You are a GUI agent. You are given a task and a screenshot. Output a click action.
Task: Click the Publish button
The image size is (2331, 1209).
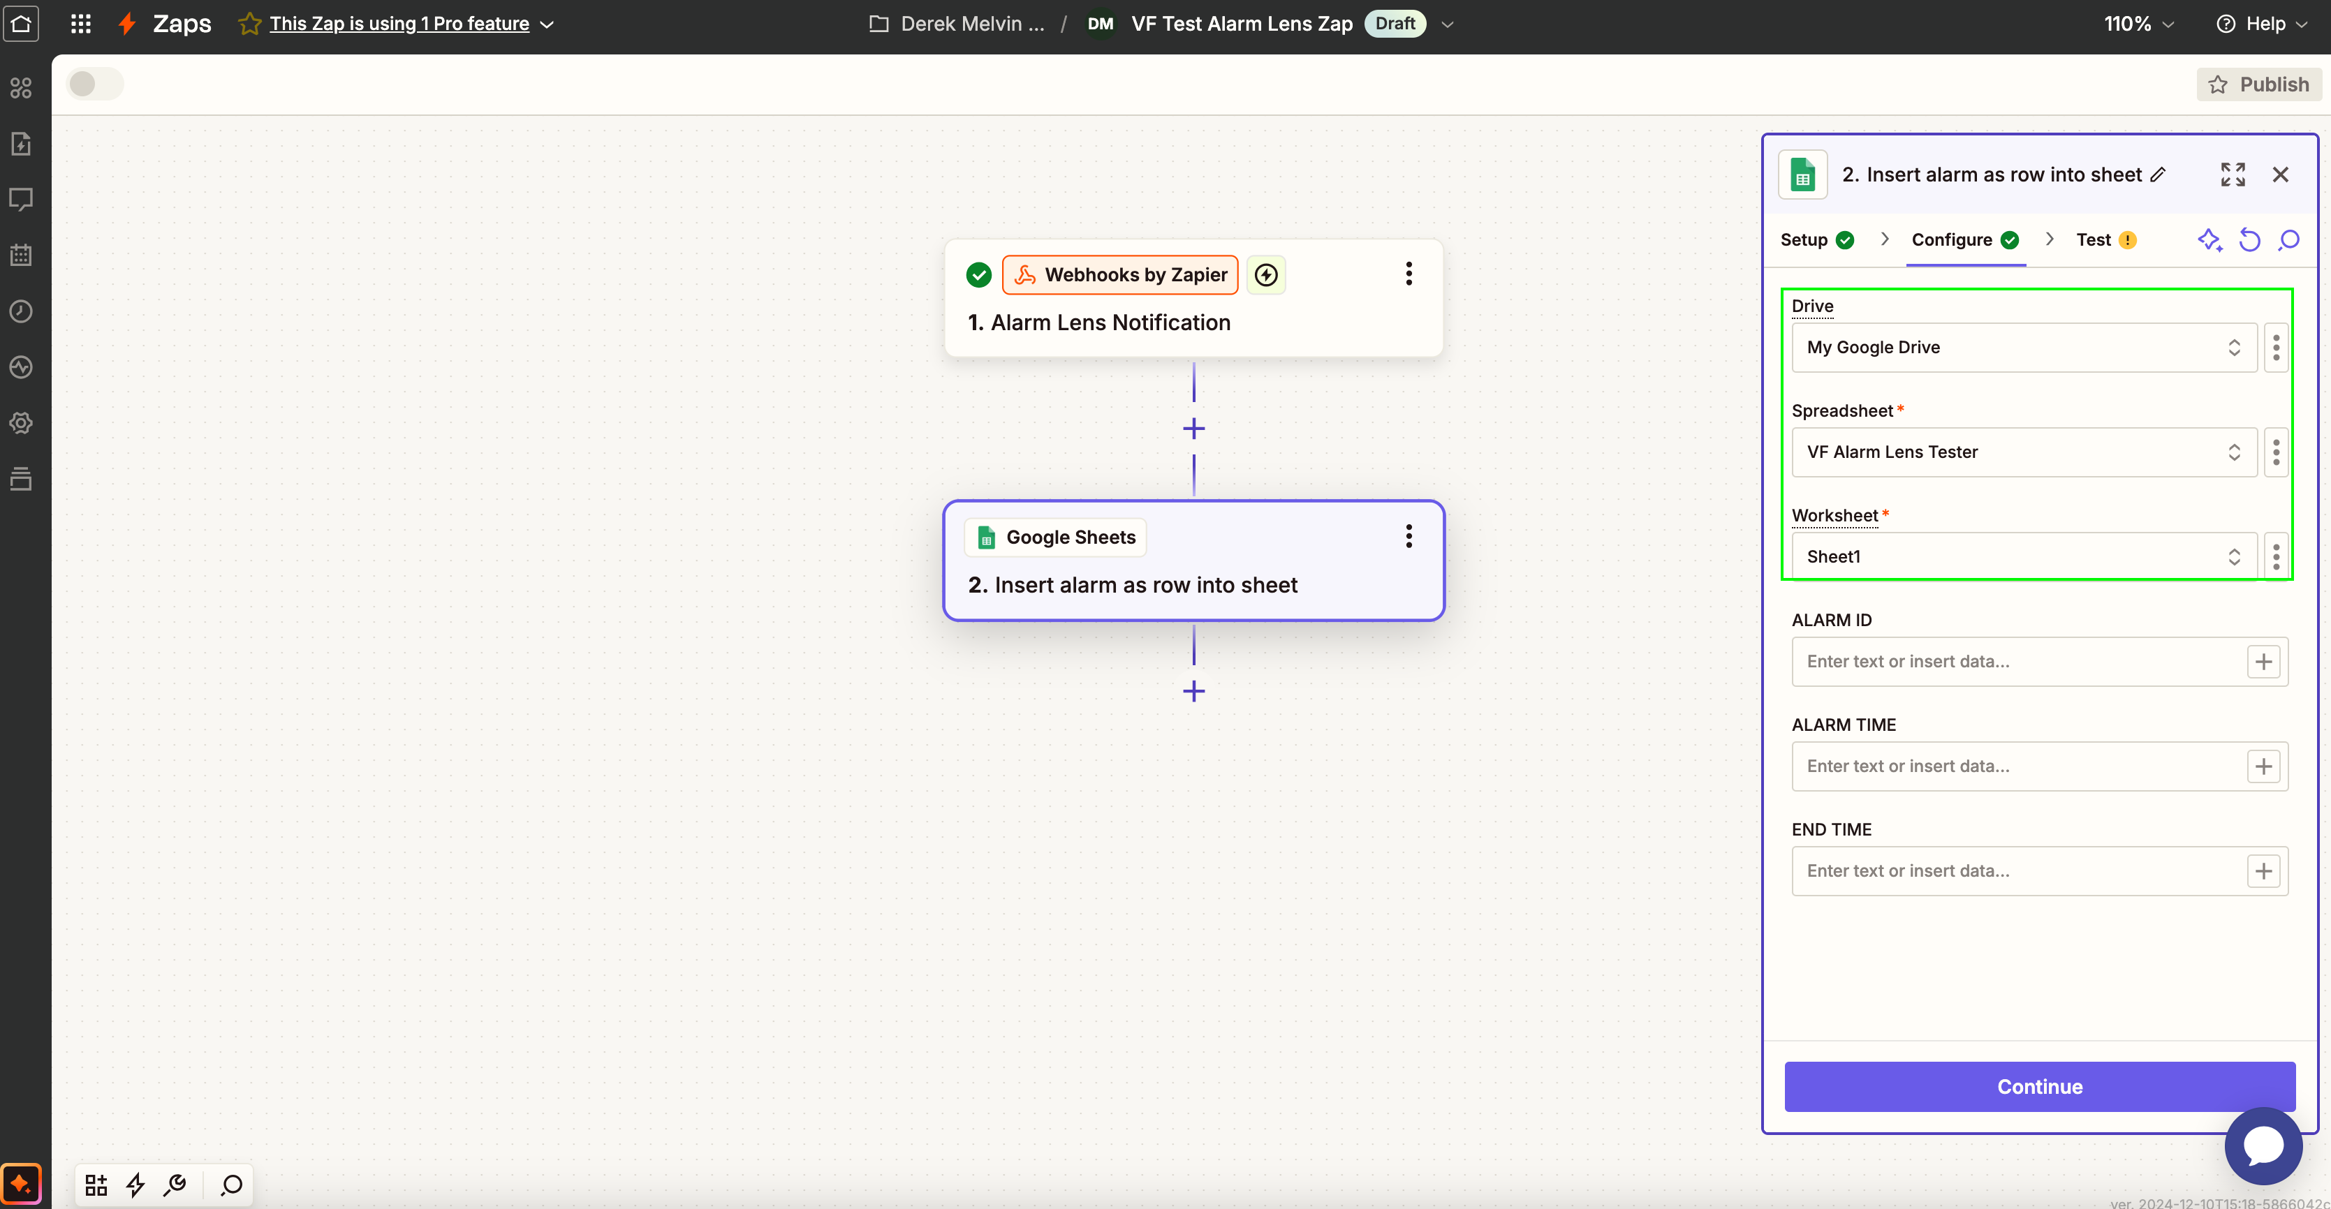tap(2258, 84)
